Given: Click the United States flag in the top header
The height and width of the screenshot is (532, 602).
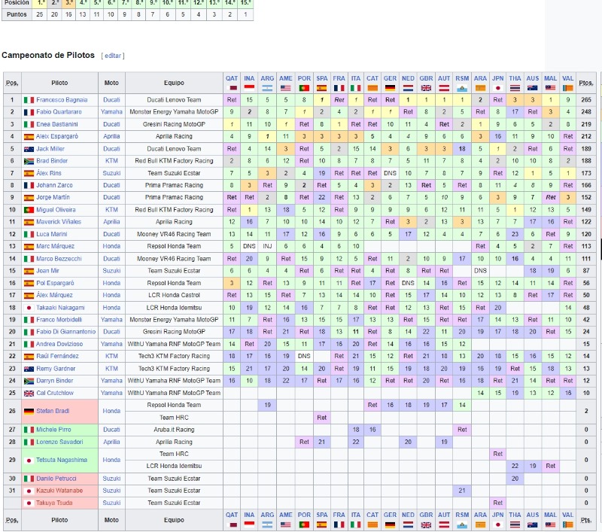Looking at the screenshot, I should [x=286, y=88].
